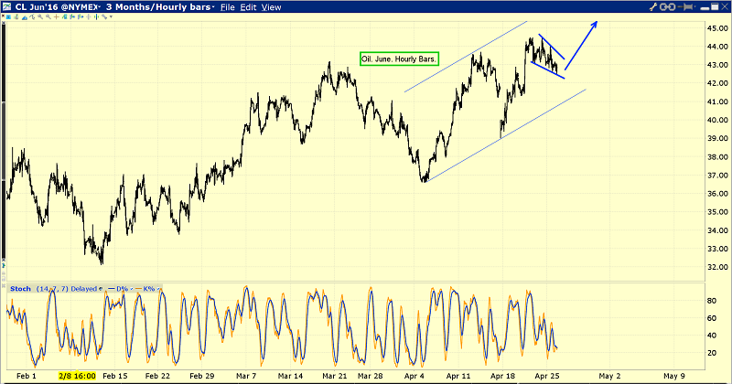Click the 20 stochastic scale label
Viewport: 732px width, 384px height.
[712, 353]
